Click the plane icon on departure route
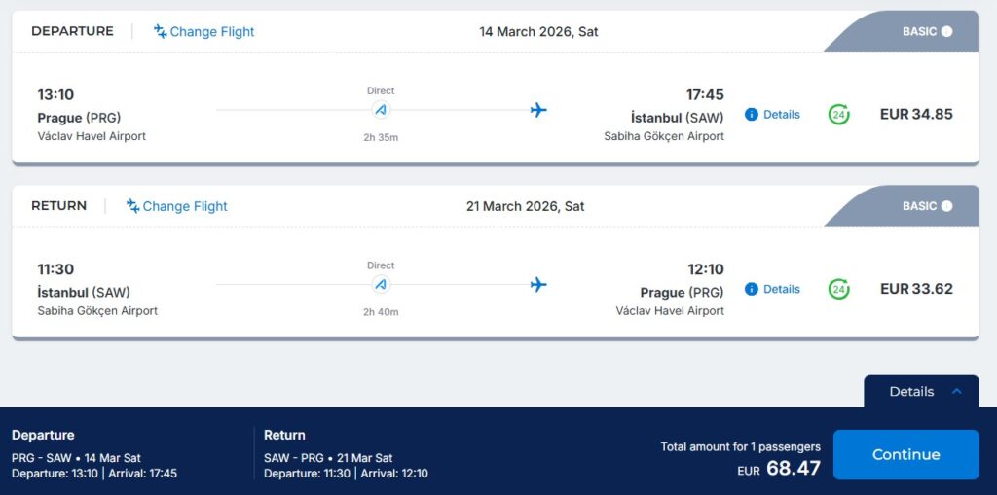Viewport: 997px width, 495px height. tap(538, 110)
